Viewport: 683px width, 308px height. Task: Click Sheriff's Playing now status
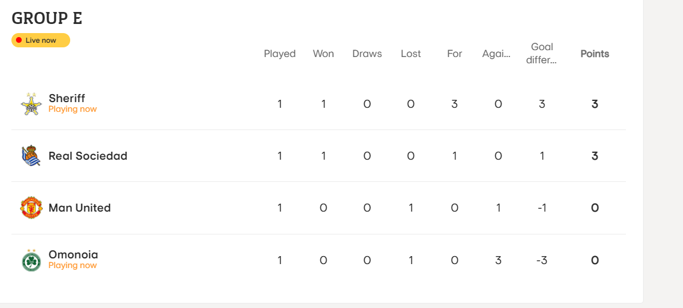[72, 110]
